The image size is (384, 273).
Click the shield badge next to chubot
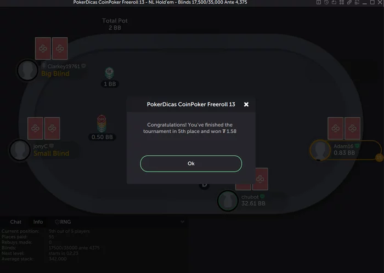[x=262, y=196]
